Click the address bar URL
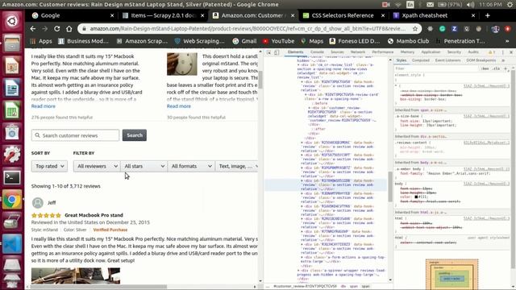 click(248, 29)
